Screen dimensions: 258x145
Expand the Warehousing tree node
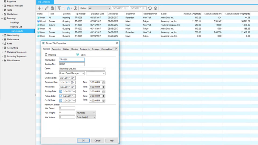point(2,35)
